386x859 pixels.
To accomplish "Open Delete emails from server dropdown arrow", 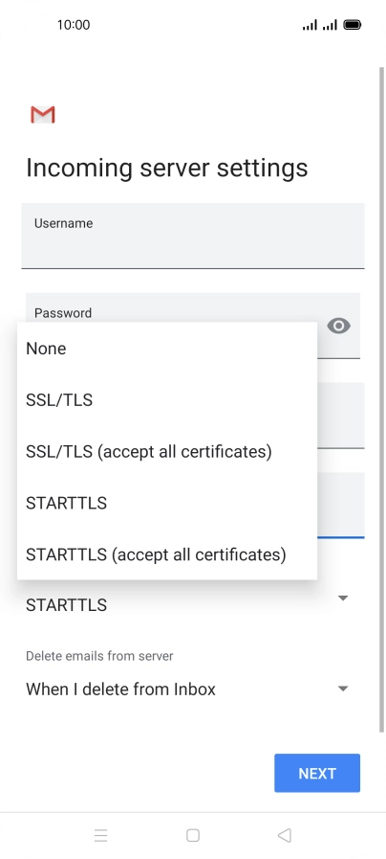I will (x=343, y=689).
